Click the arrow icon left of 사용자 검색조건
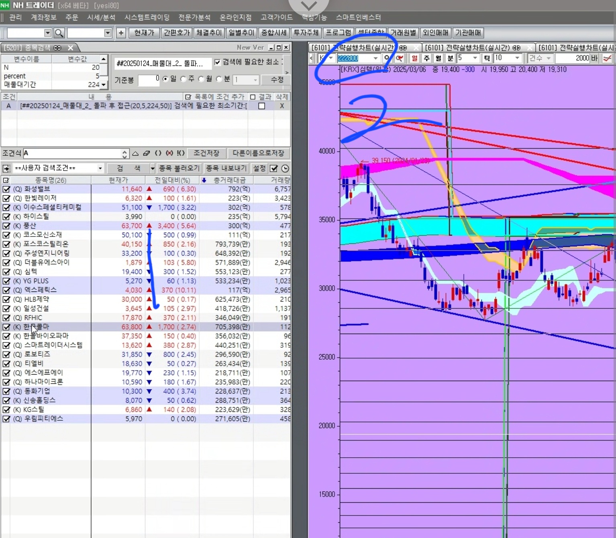The width and height of the screenshot is (616, 538). [x=6, y=168]
